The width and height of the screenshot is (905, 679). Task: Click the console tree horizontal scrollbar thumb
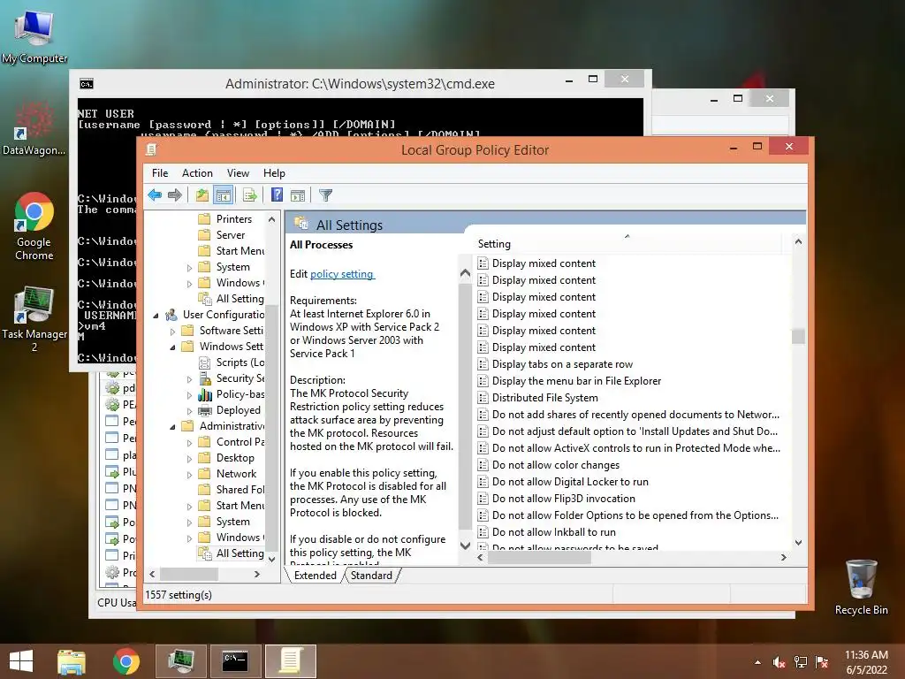pyautogui.click(x=189, y=575)
